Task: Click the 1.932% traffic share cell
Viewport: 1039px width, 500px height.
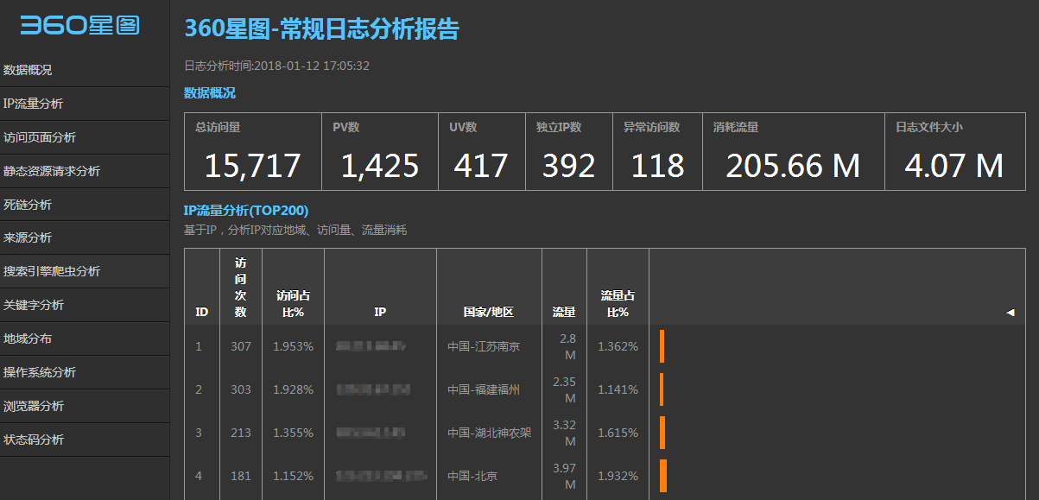Action: pos(618,476)
